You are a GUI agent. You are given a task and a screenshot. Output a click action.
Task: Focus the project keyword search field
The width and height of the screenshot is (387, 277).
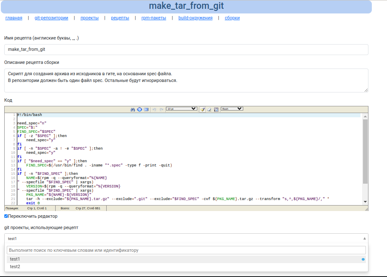(x=186, y=250)
